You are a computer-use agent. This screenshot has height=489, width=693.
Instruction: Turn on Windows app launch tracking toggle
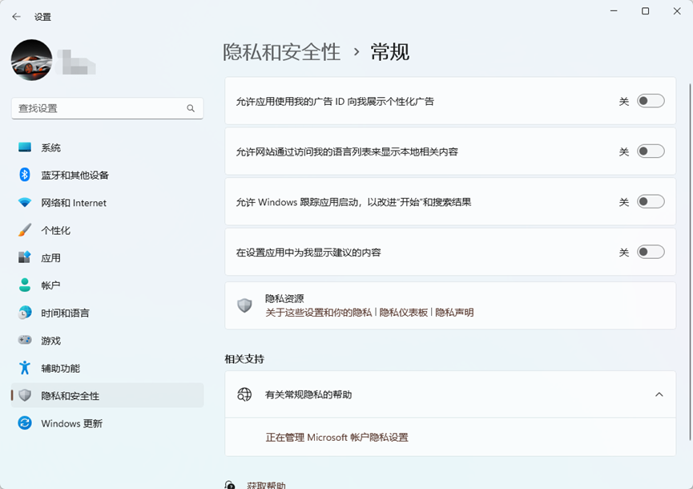pos(650,202)
